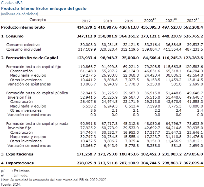The height and width of the screenshot is (187, 204).
Task: Click 'Formación bruta de capital privada' label
Action: [37, 124]
